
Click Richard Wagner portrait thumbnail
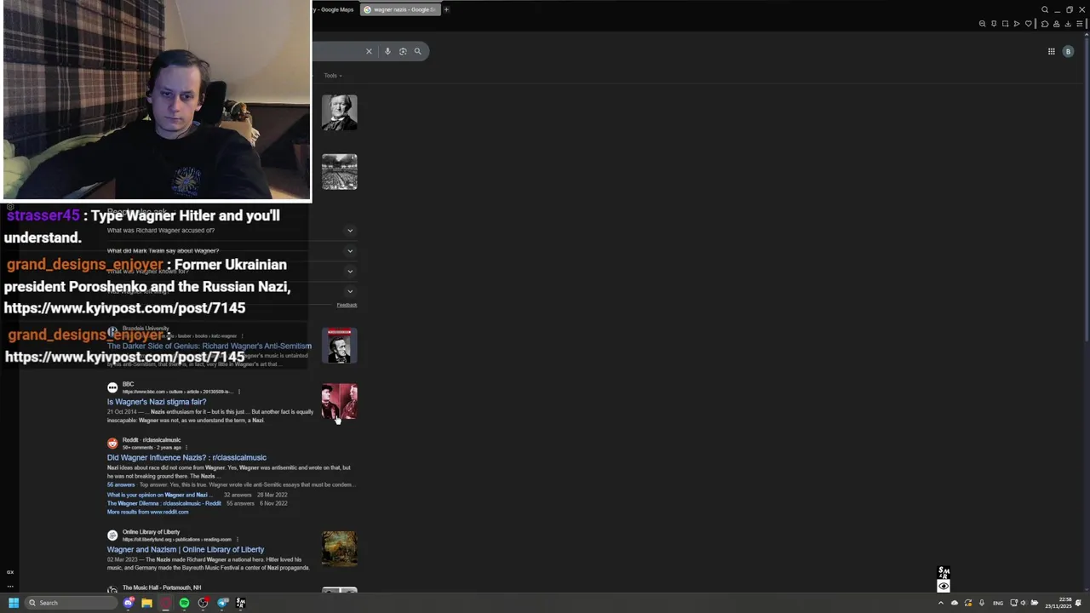click(339, 112)
